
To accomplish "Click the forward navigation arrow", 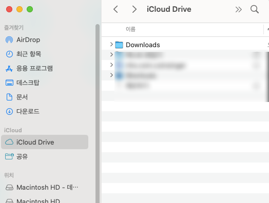I will 134,9.
